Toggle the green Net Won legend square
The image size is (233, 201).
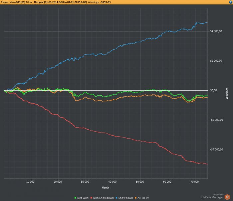click(x=75, y=198)
